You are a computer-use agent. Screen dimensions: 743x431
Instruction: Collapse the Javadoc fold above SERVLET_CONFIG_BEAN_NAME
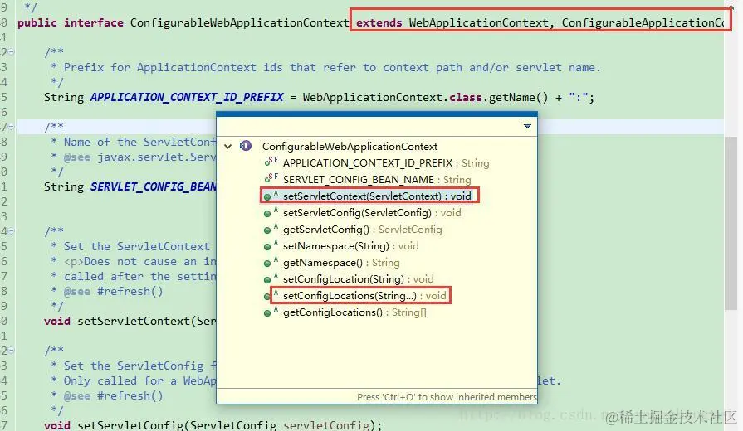11,126
